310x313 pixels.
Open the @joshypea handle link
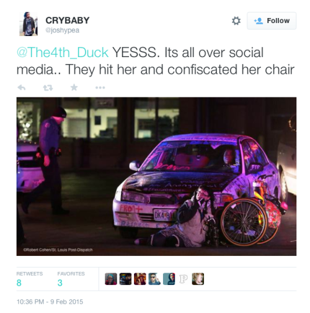(x=62, y=30)
